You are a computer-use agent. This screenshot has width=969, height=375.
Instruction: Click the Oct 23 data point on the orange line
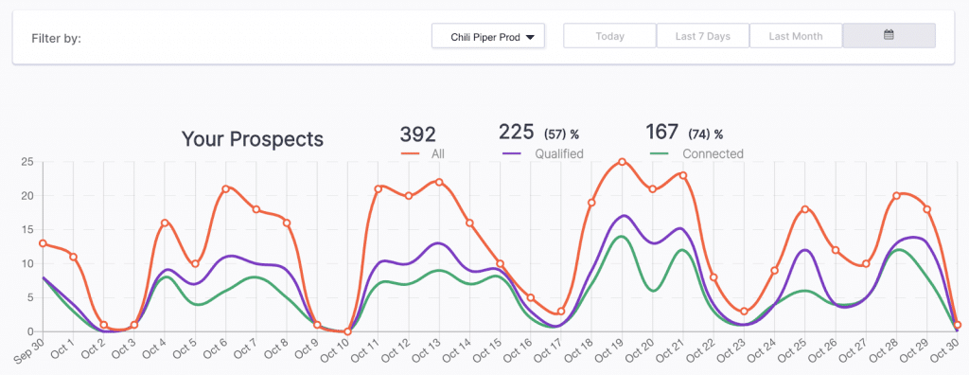coord(744,312)
